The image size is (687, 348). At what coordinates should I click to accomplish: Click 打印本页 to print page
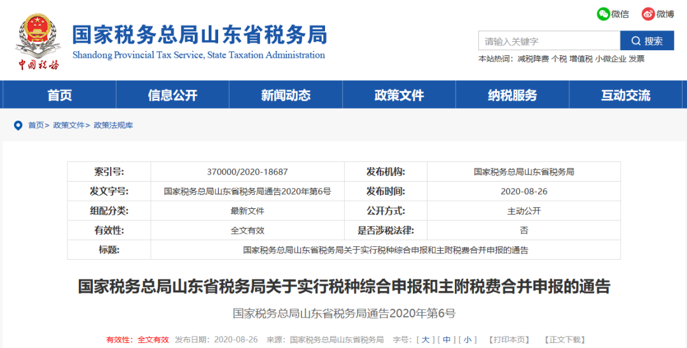(x=509, y=340)
